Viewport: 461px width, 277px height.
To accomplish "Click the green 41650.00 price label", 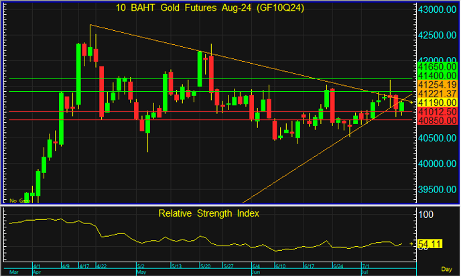I will (x=438, y=68).
